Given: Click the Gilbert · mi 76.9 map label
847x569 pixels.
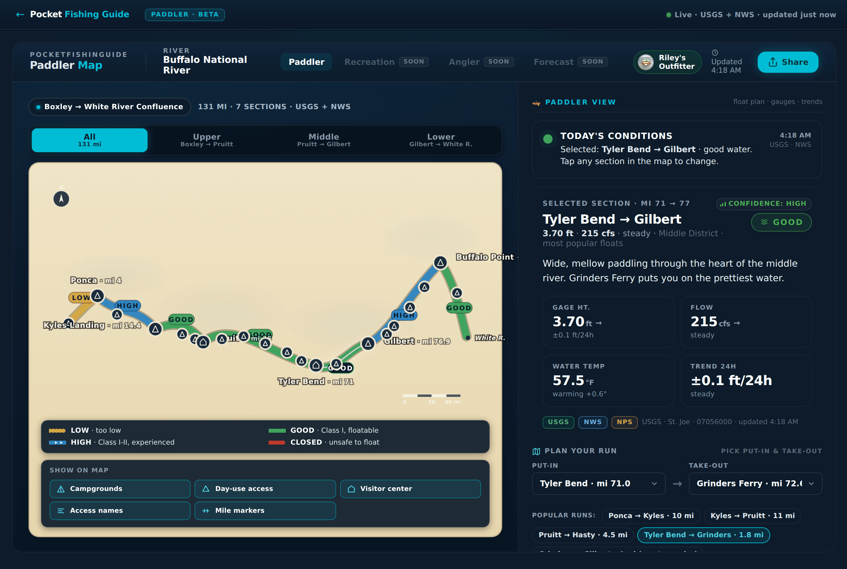Looking at the screenshot, I should click(417, 341).
